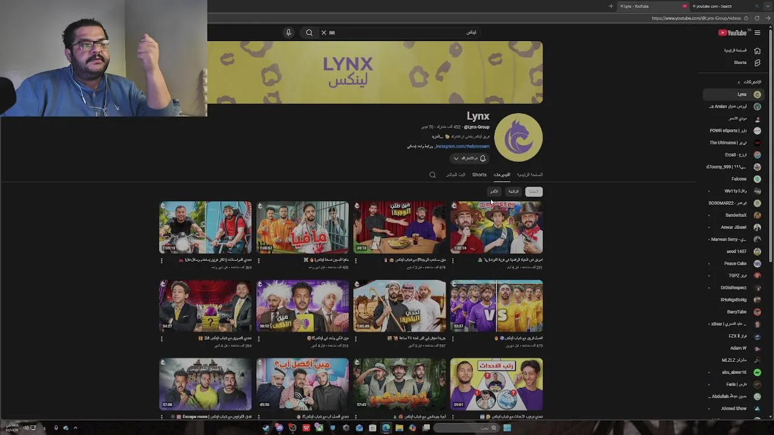Open three-dot menu under the motorcycle video
Viewport: 774px width, 435px height.
coord(161,261)
